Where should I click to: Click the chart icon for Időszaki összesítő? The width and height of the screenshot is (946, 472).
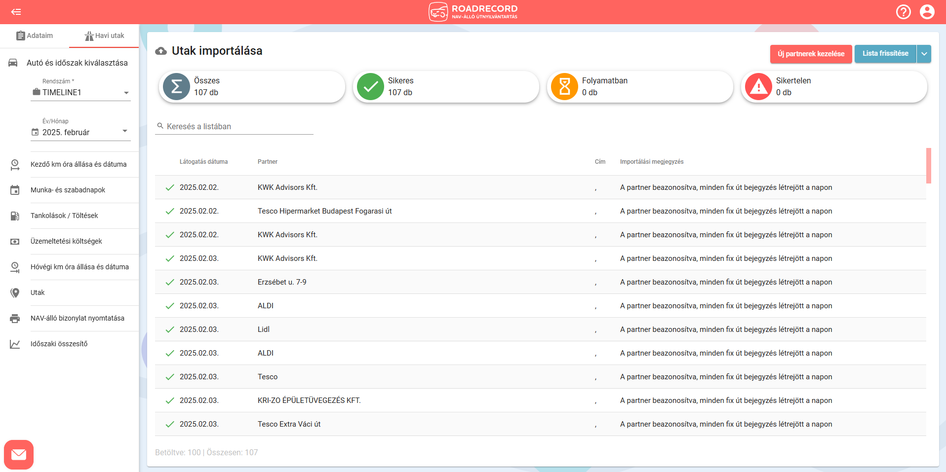coord(15,344)
